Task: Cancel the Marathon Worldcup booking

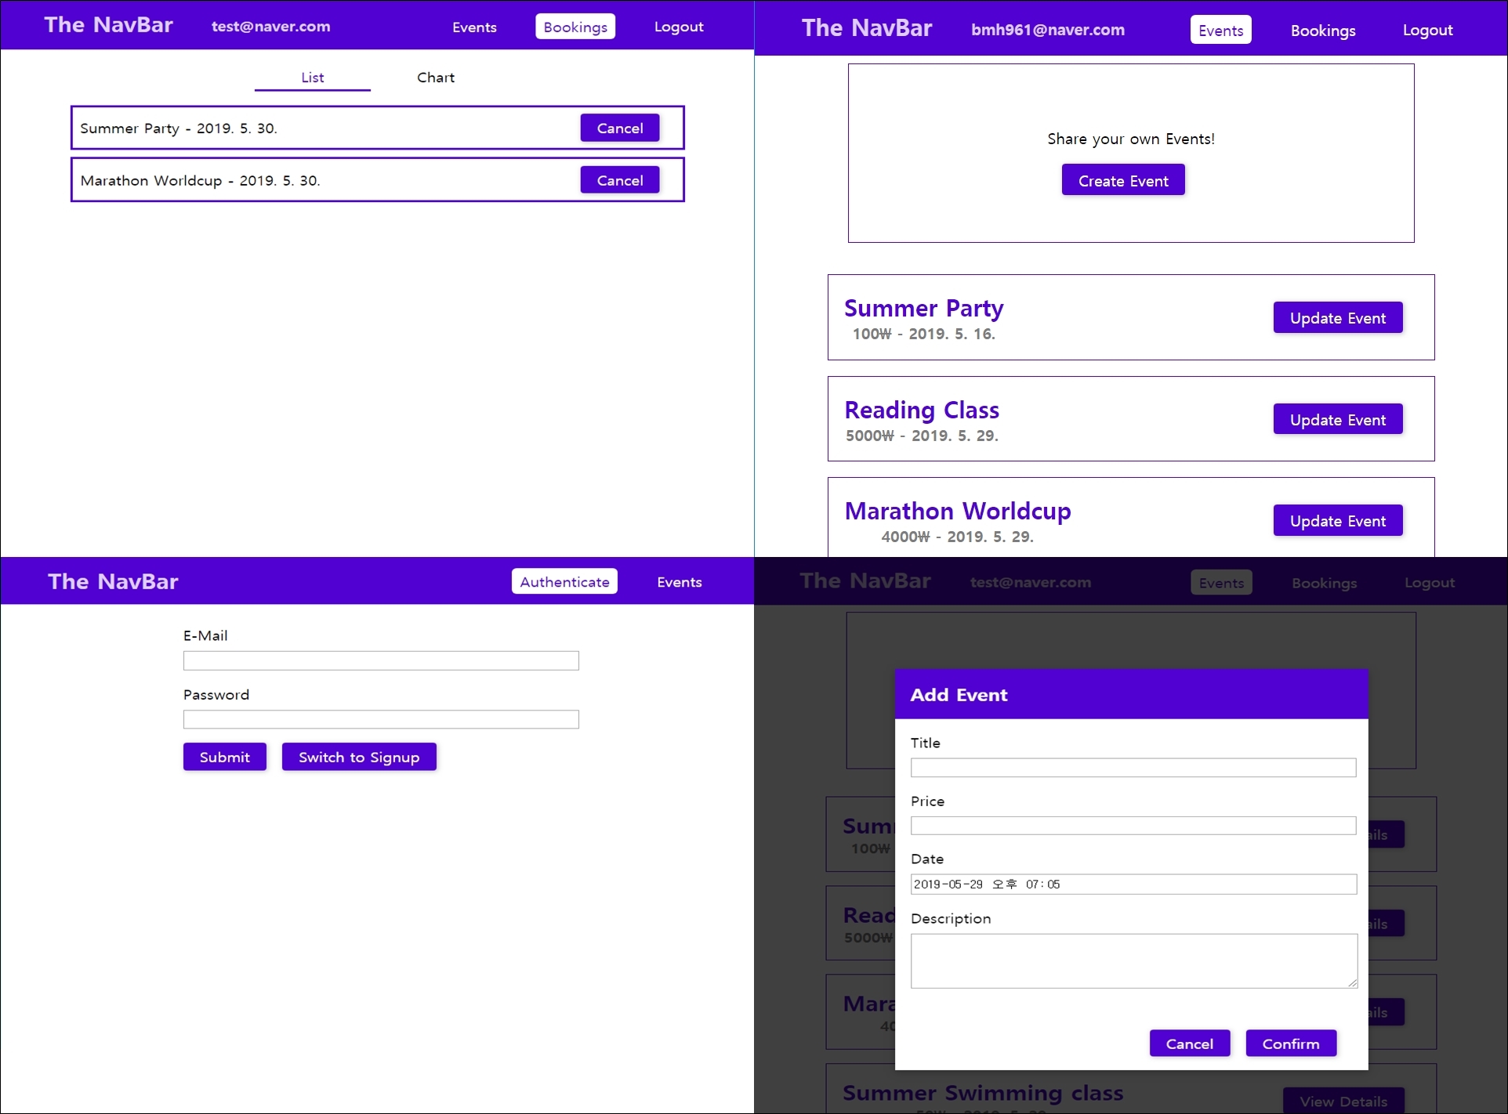Action: point(619,179)
